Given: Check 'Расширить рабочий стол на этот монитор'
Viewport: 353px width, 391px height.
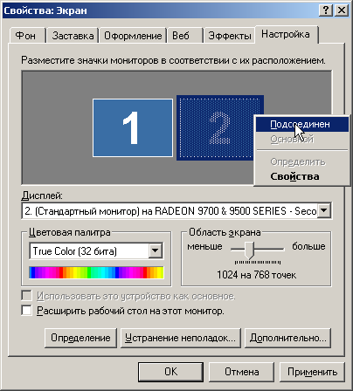Looking at the screenshot, I should point(26,311).
